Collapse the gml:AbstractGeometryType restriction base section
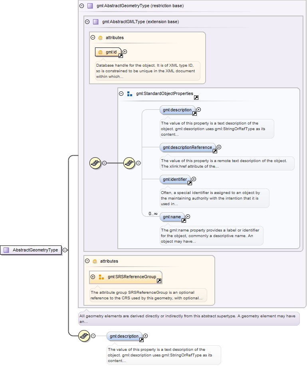Image resolution: width=307 pixels, height=366 pixels. point(82,6)
